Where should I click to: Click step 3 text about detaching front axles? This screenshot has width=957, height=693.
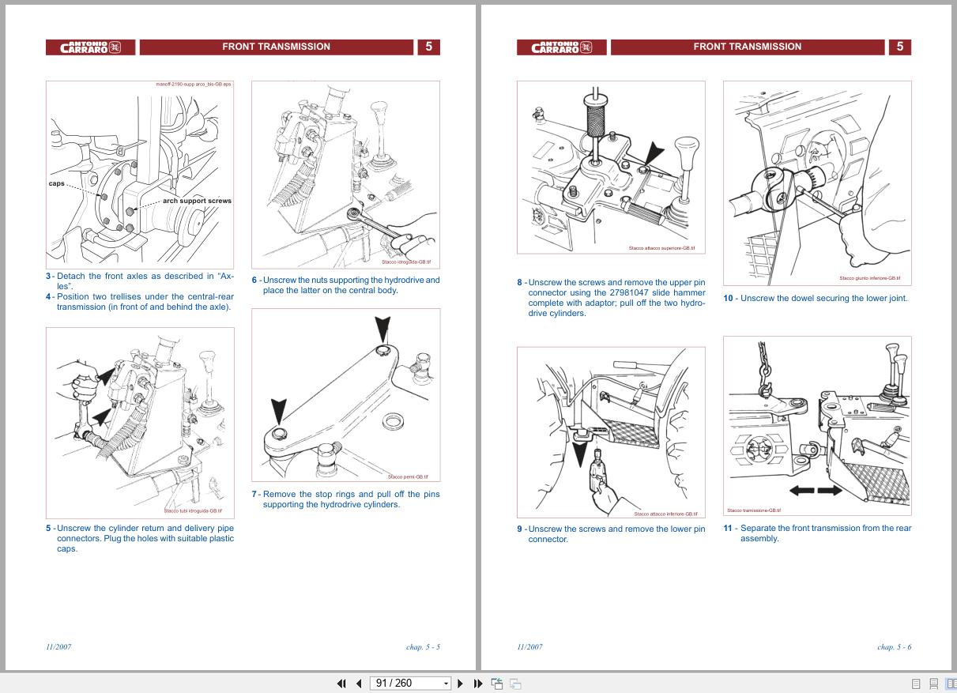point(140,281)
